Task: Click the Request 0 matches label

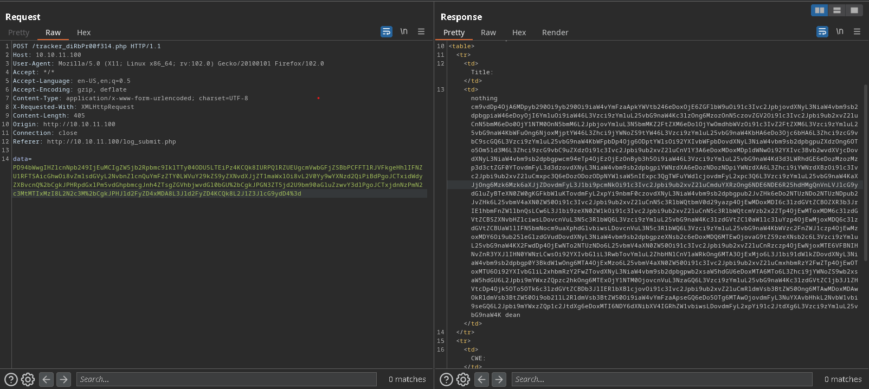Action: click(407, 379)
